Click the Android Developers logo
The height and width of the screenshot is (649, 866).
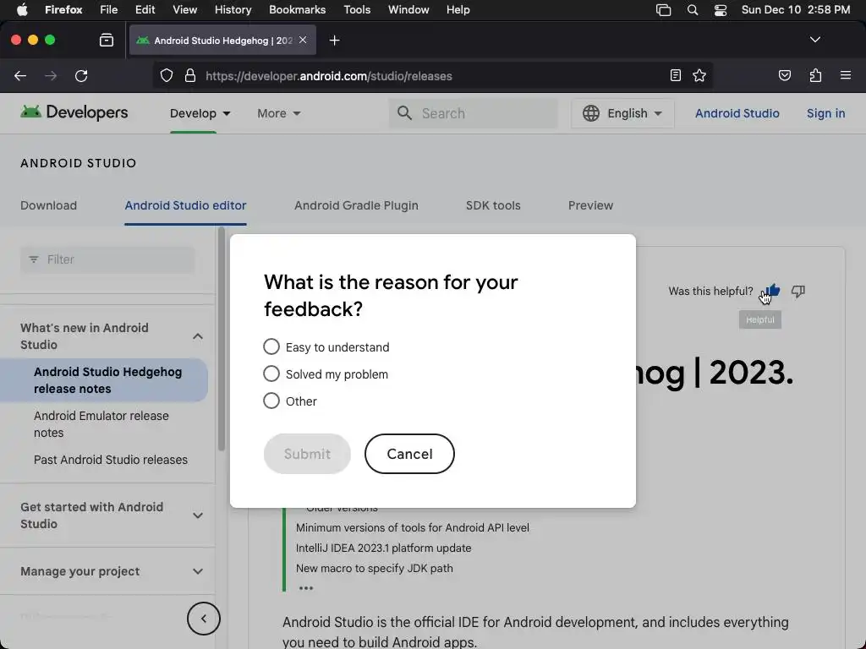tap(74, 112)
